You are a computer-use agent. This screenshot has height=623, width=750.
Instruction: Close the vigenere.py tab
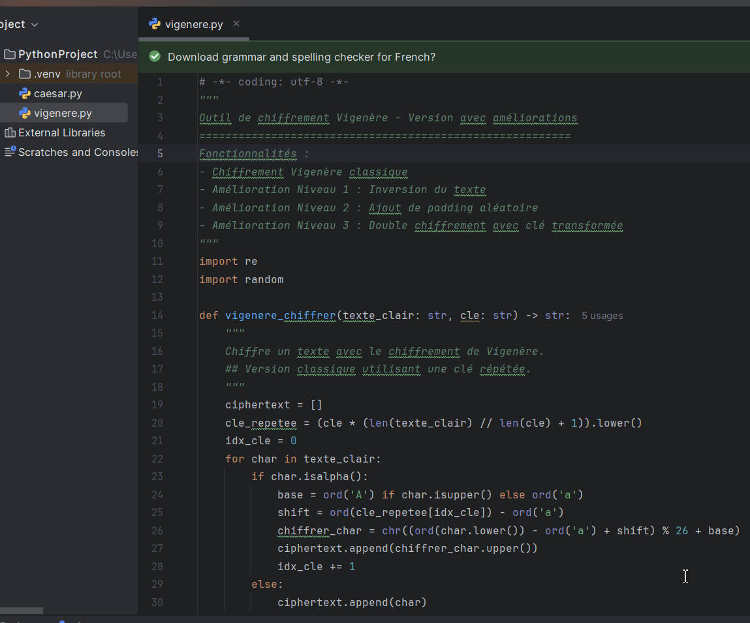pos(236,23)
